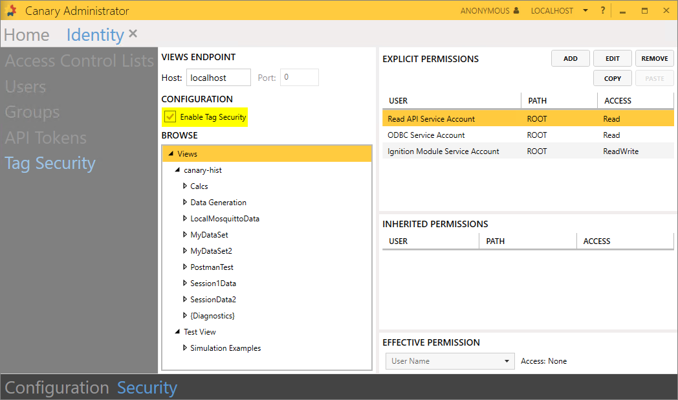678x400 pixels.
Task: Select the ODBC Service Account row
Action: [426, 135]
